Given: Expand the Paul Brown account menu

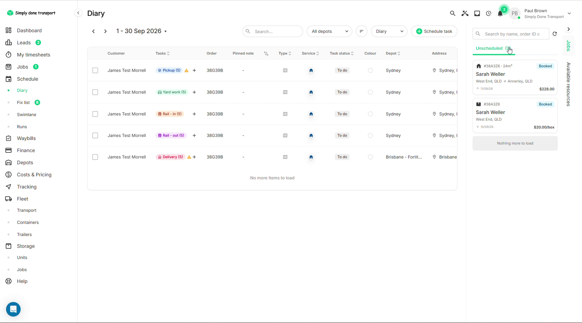Looking at the screenshot, I should pos(569,13).
